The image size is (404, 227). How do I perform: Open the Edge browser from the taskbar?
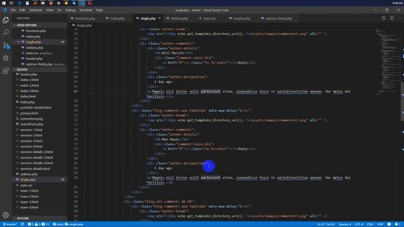click(x=20, y=3)
